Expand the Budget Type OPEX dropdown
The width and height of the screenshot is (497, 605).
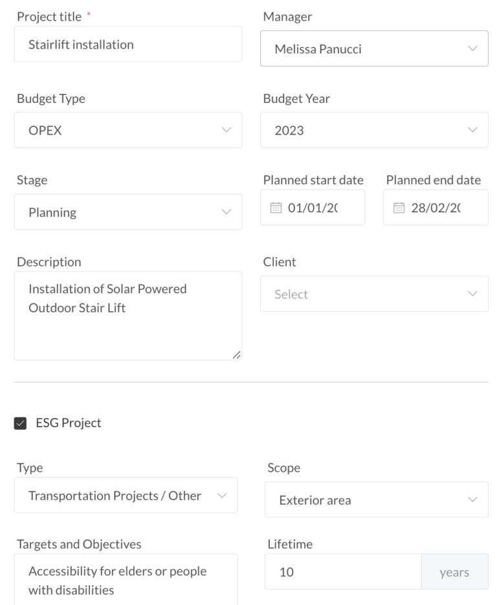coord(225,130)
